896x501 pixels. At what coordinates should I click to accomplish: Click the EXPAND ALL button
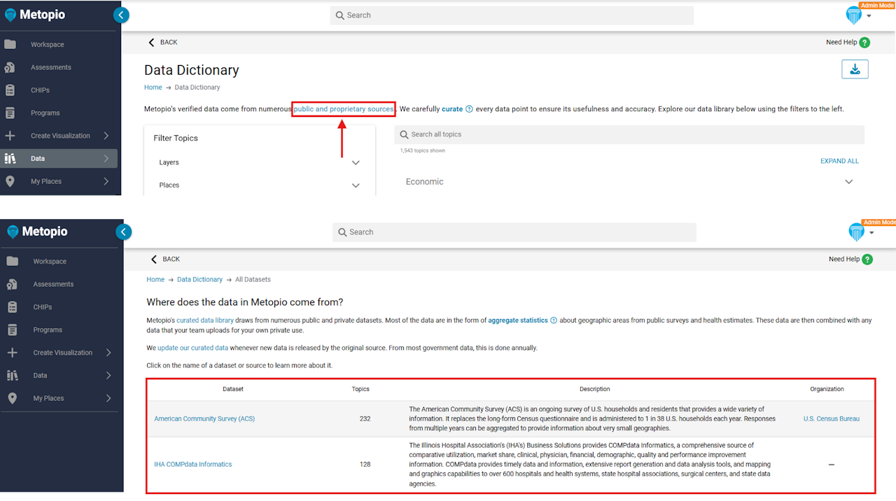pyautogui.click(x=839, y=161)
